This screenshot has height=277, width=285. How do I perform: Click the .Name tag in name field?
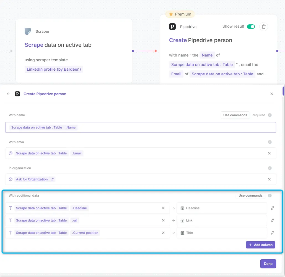click(71, 127)
